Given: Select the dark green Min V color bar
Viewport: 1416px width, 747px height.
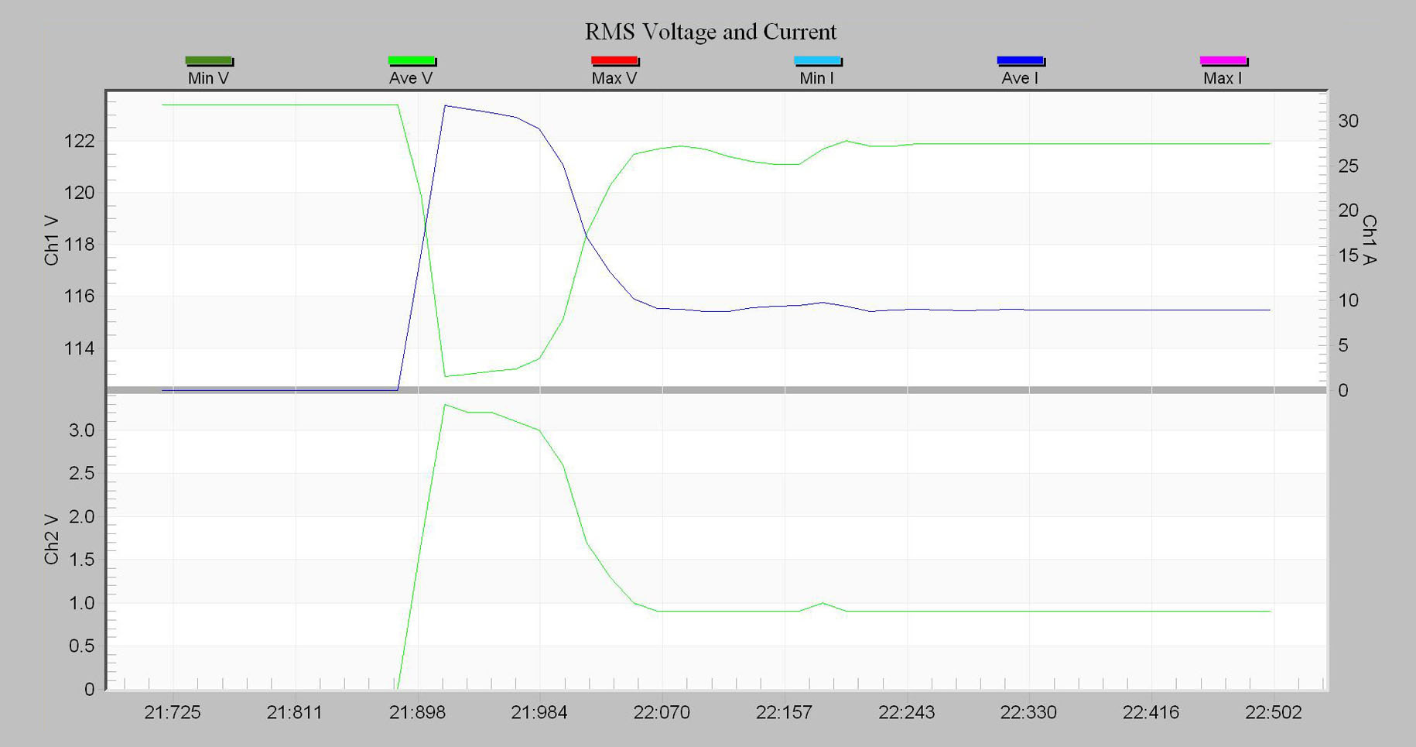Looking at the screenshot, I should (x=210, y=60).
